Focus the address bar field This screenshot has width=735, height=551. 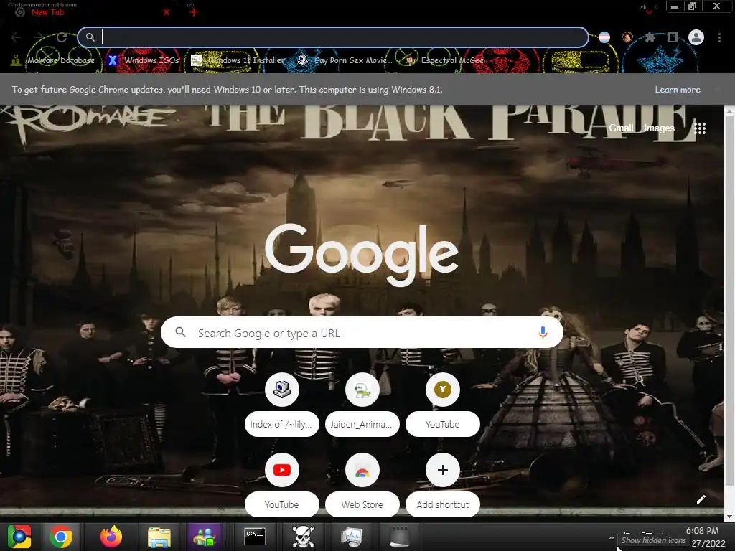333,37
